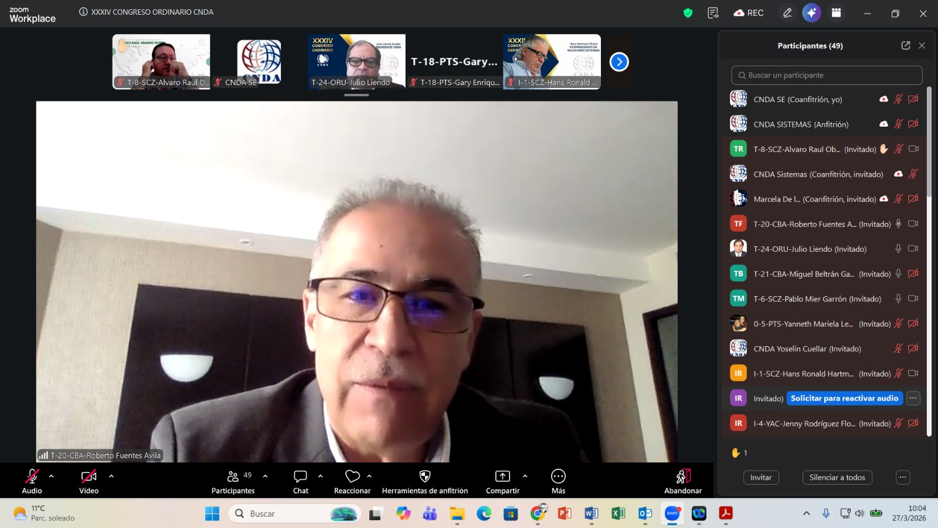Screen dimensions: 938x528
Task: Toggle the Audio microphone mute button
Action: (x=32, y=476)
